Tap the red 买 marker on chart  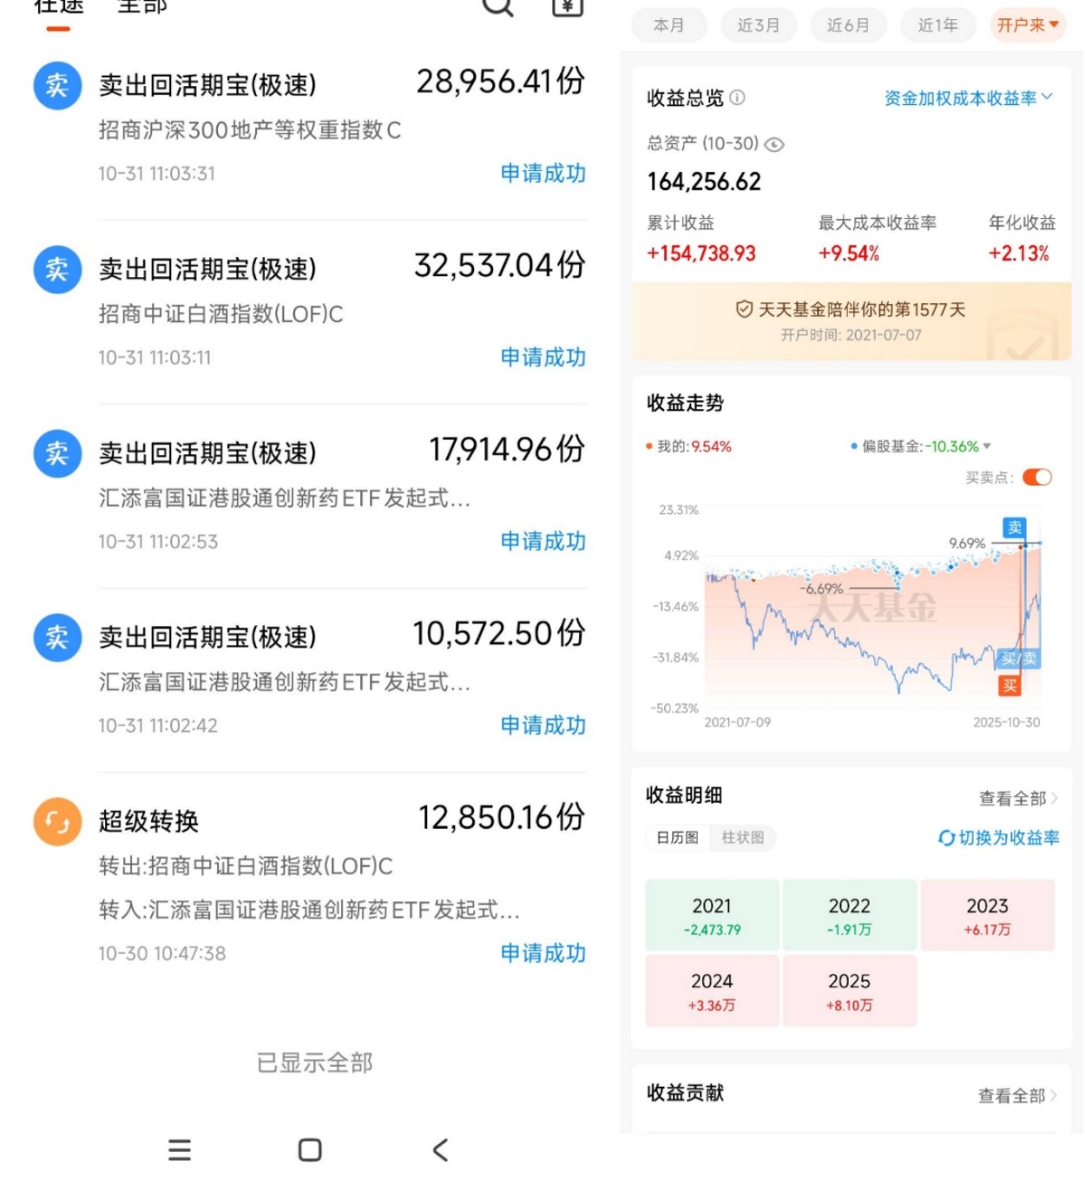[x=1009, y=686]
